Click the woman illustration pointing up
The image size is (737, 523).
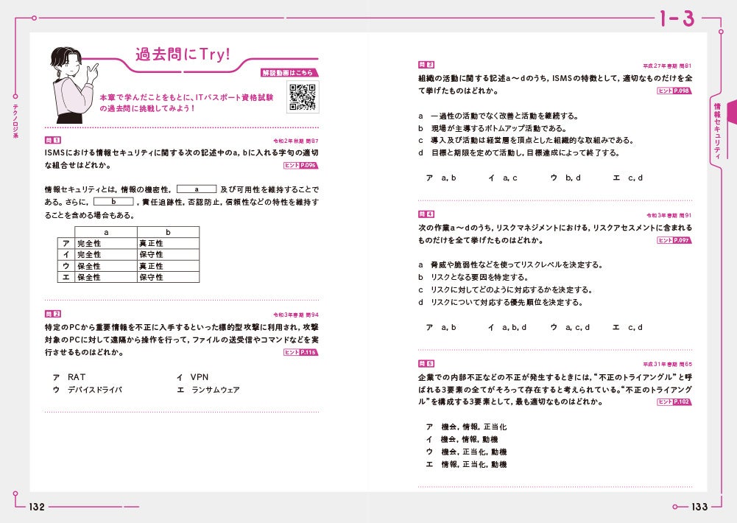(73, 85)
